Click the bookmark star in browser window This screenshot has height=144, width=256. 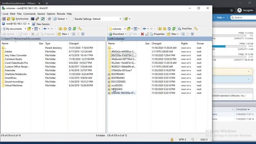[x=232, y=10]
